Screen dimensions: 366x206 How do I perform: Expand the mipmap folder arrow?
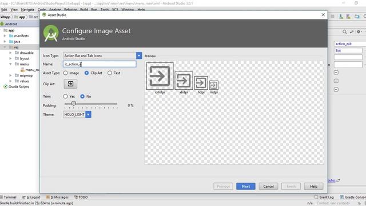[x=10, y=76]
